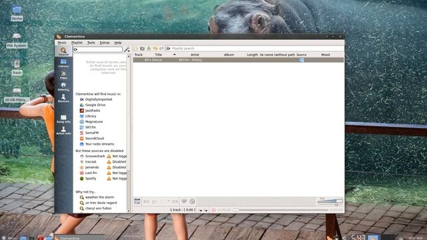The width and height of the screenshot is (427, 240).
Task: Click the undo icon in playlist toolbar
Action: [155, 49]
